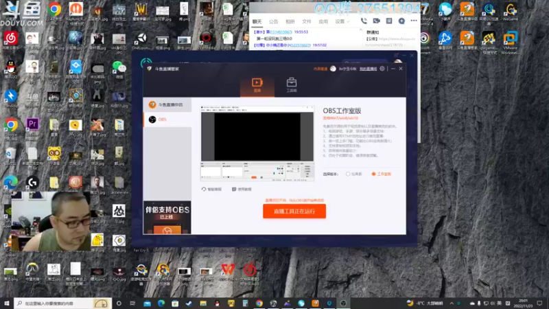The height and width of the screenshot is (309, 549).
Task: Switch to the 聊天 tab in QQ group window
Action: pos(257,22)
